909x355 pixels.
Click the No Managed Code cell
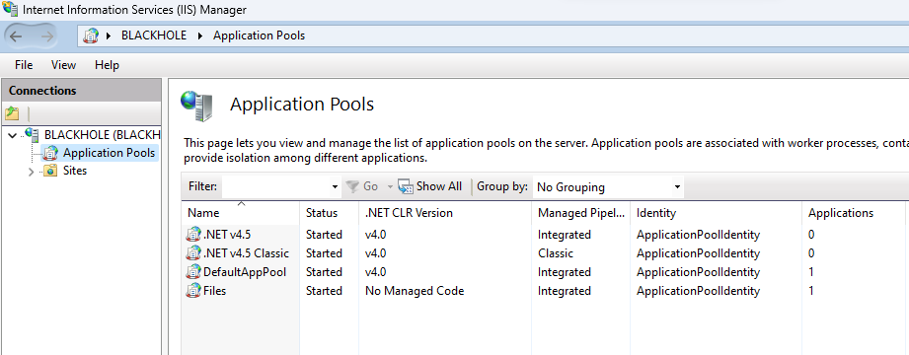coord(415,291)
